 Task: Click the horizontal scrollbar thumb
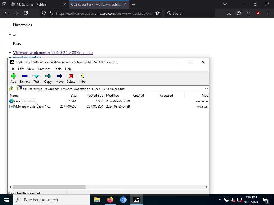tap(49, 187)
